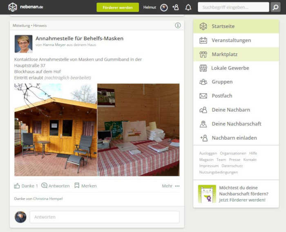
Task: Click Christina Hempel's name link
Action: click(48, 199)
